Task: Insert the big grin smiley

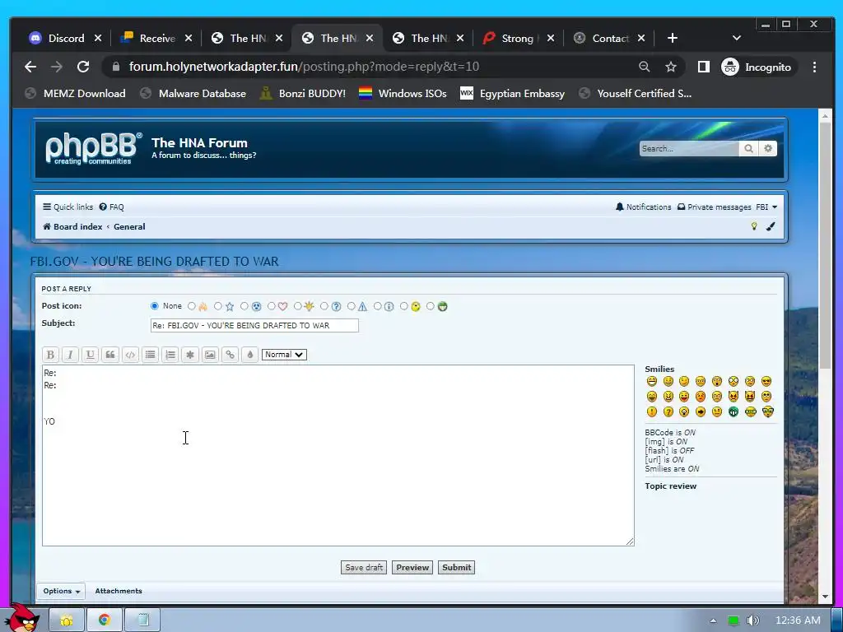Action: click(652, 382)
